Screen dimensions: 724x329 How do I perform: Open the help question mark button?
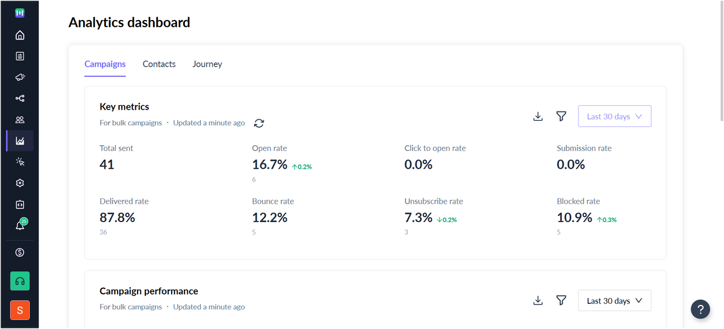tap(701, 310)
